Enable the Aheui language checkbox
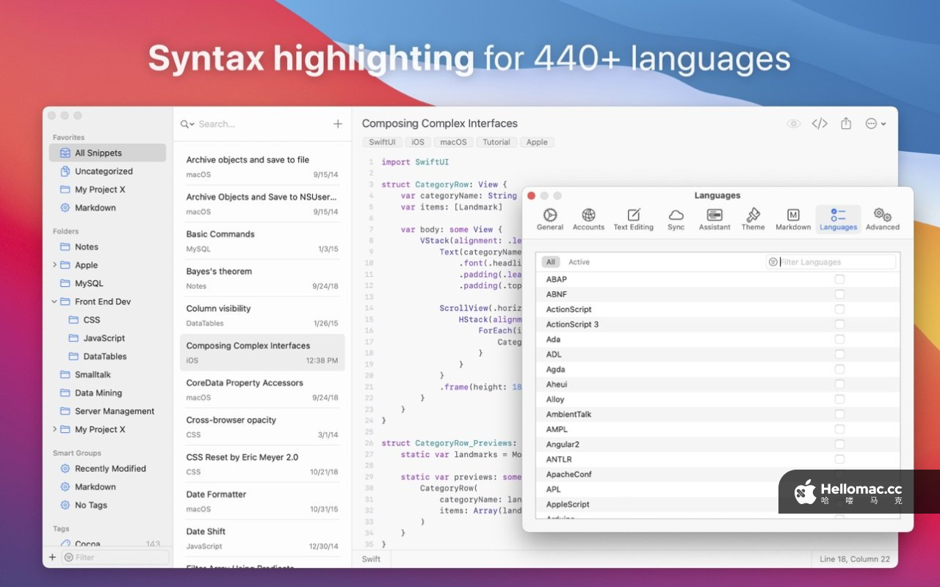940x587 pixels. (839, 384)
